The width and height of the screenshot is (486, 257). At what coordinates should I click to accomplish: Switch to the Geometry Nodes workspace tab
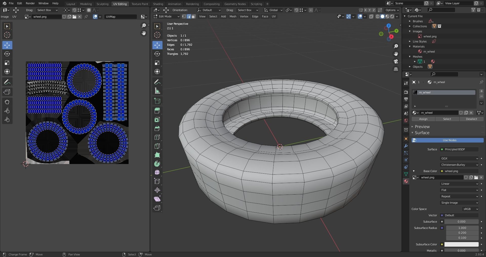[x=235, y=4]
